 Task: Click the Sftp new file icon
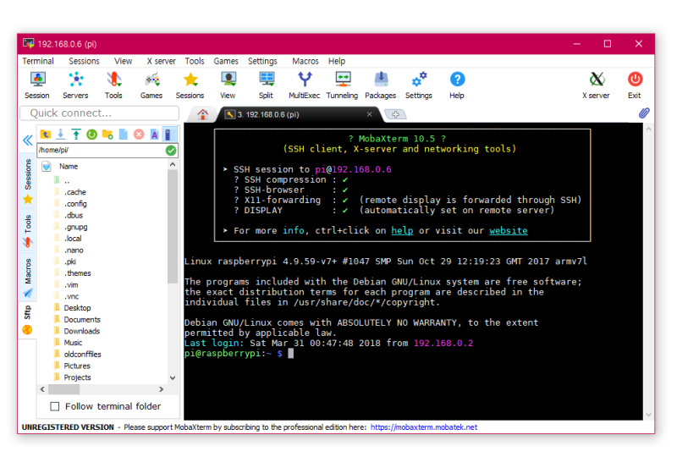[x=124, y=135]
